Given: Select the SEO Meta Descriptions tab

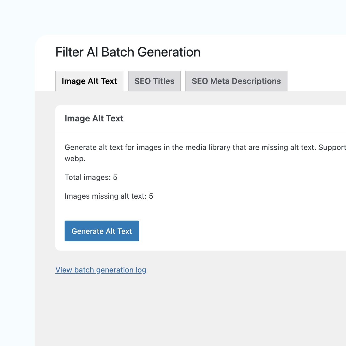Looking at the screenshot, I should pyautogui.click(x=236, y=81).
